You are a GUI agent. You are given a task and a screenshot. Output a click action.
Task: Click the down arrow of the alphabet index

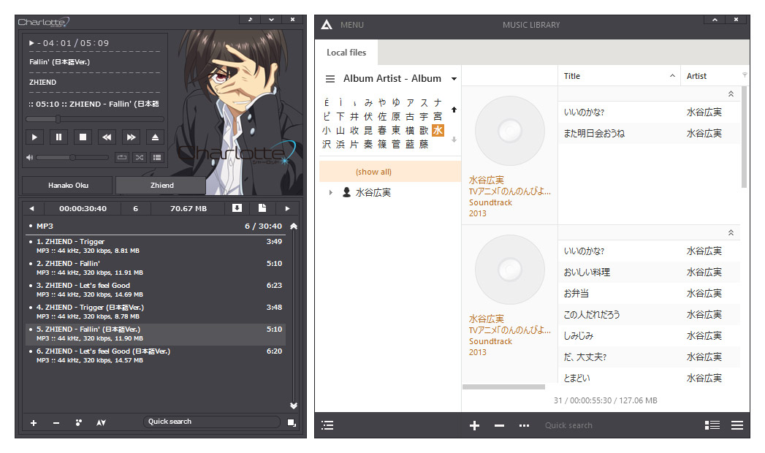pyautogui.click(x=454, y=140)
